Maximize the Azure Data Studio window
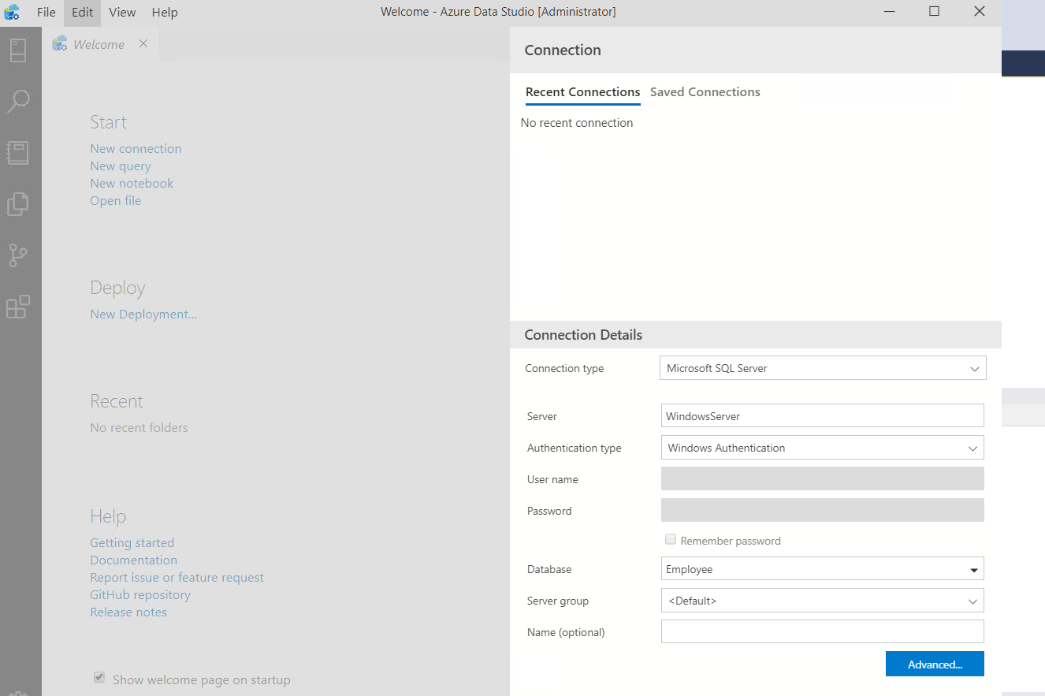Screen dimensions: 1045x696 pos(934,12)
